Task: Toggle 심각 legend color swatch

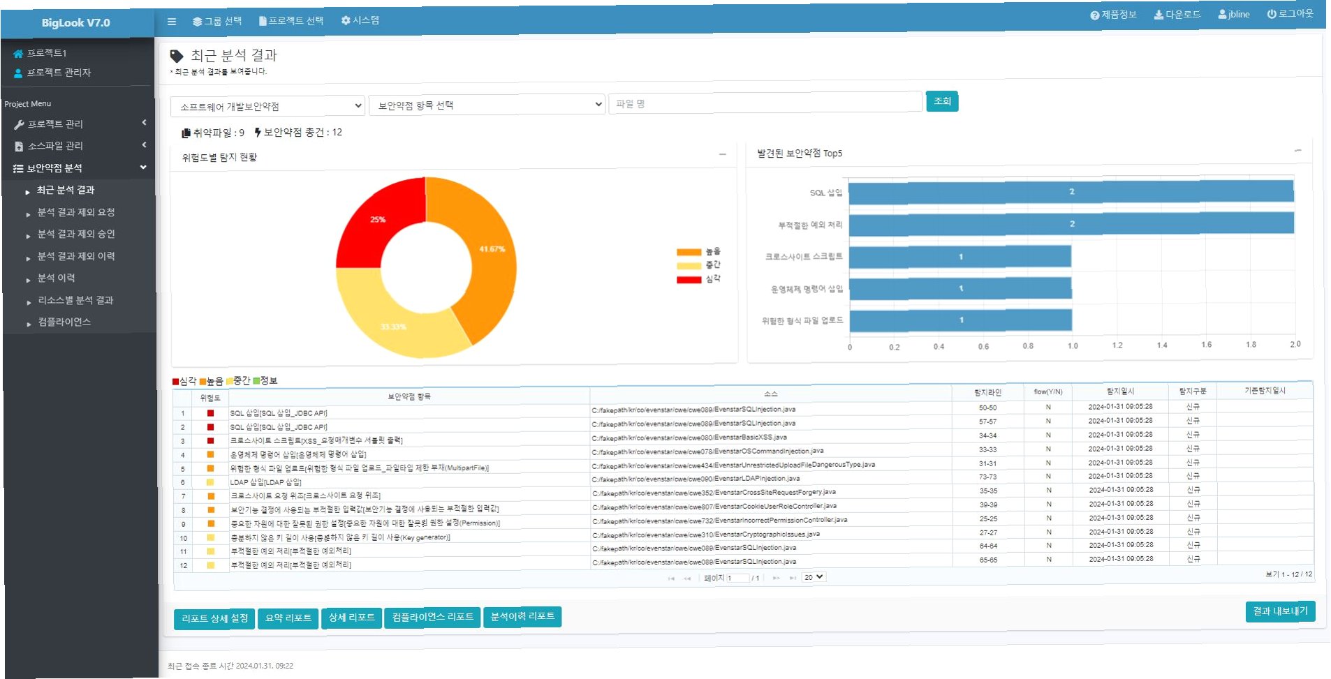Action: [689, 279]
